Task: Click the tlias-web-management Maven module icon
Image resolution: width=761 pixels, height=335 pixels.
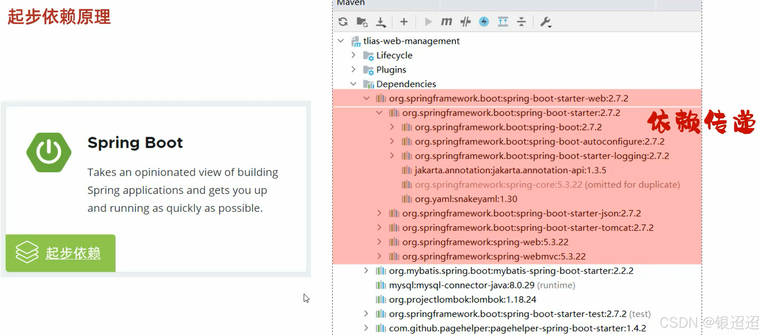Action: click(356, 41)
